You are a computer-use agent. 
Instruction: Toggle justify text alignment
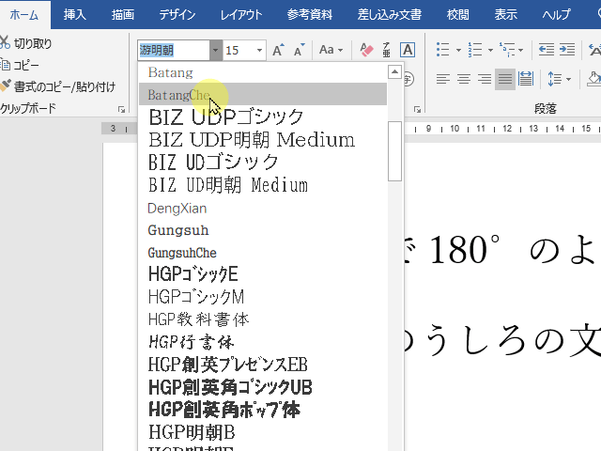pos(505,80)
